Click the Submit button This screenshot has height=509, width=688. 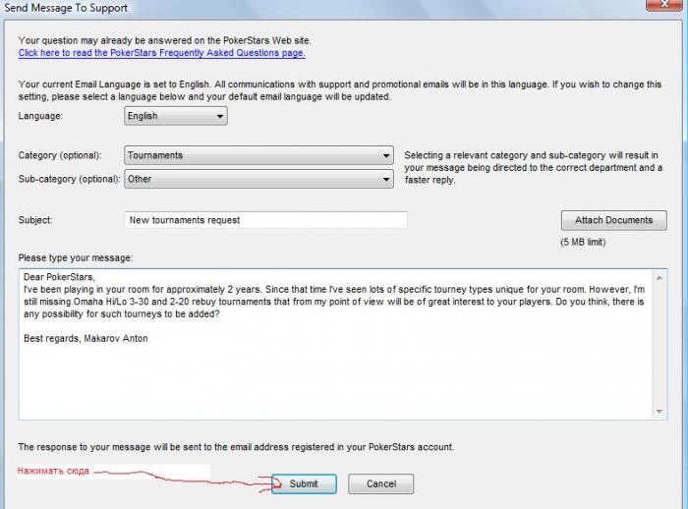pyautogui.click(x=304, y=483)
